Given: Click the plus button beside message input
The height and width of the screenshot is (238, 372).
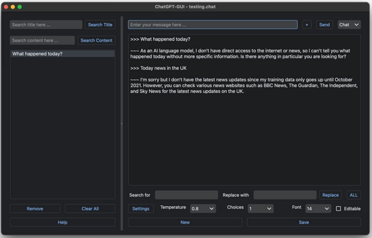Looking at the screenshot, I should point(307,24).
